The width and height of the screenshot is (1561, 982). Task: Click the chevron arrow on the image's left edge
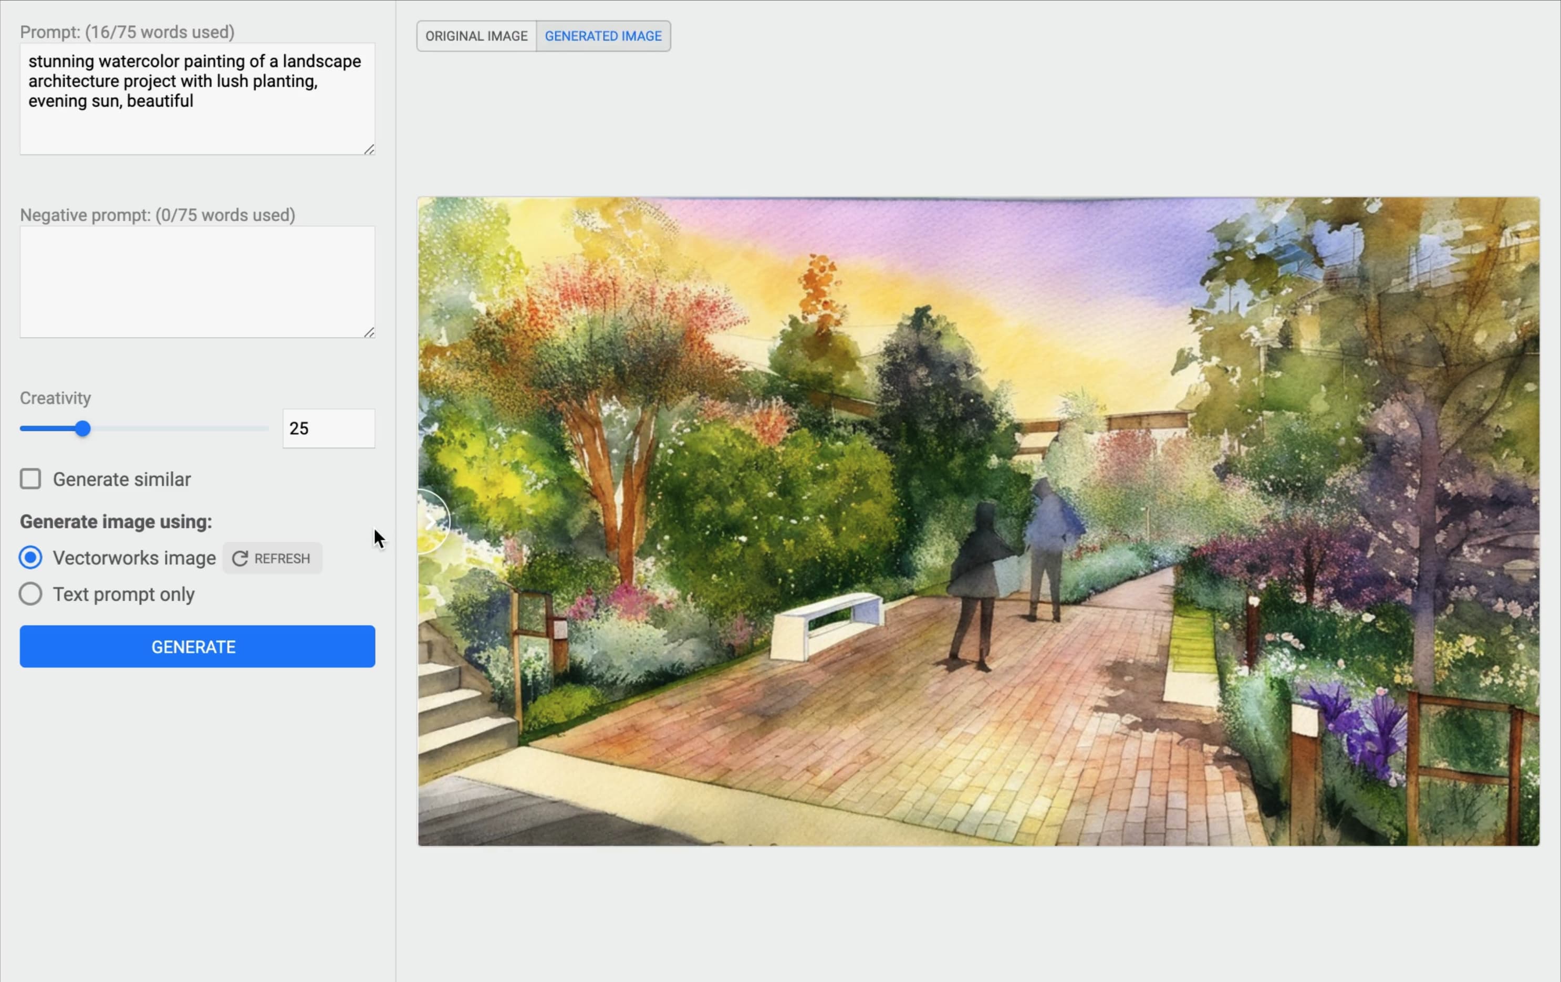(431, 522)
